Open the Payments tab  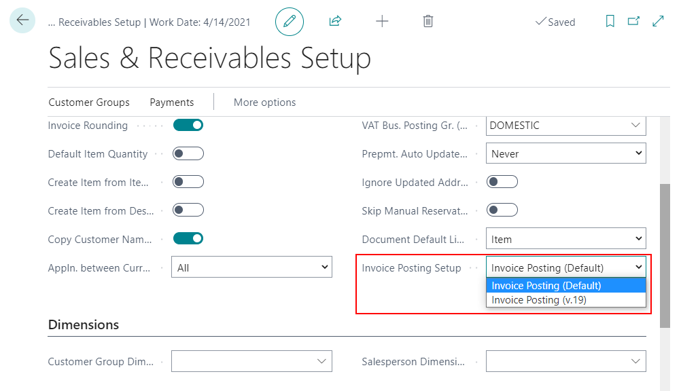pos(171,102)
